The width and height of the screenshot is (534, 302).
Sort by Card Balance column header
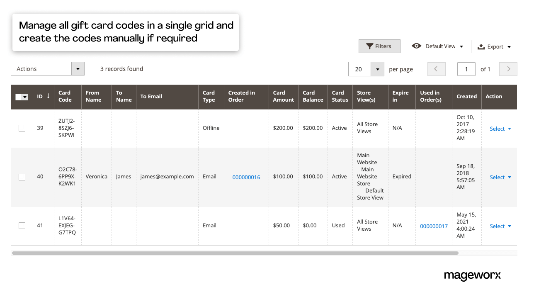313,96
